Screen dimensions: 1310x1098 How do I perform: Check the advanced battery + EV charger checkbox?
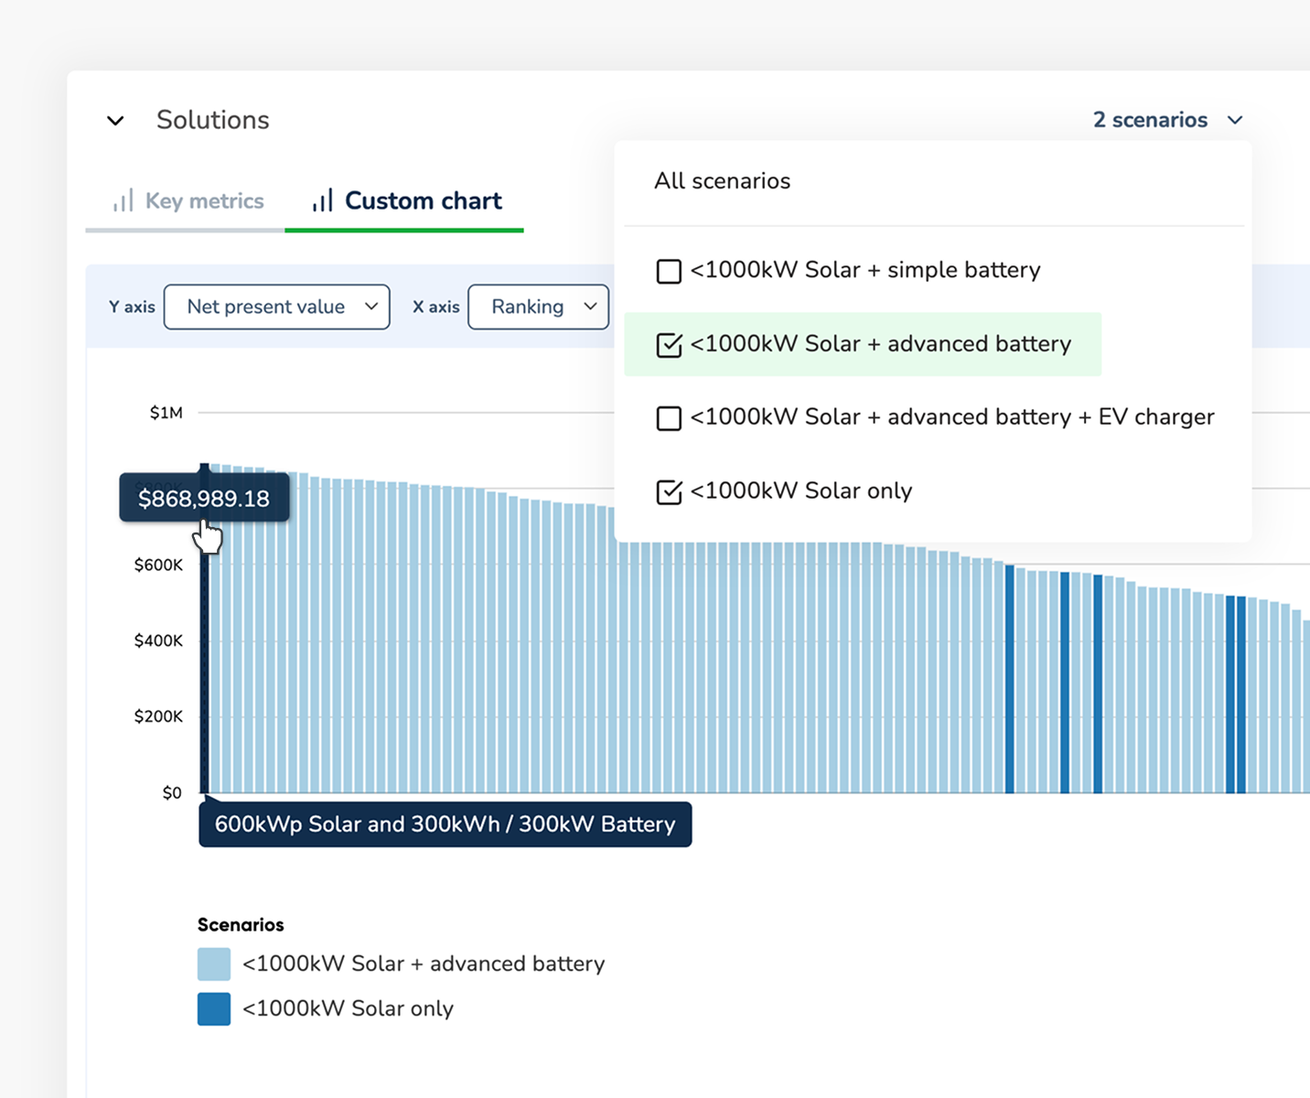669,418
